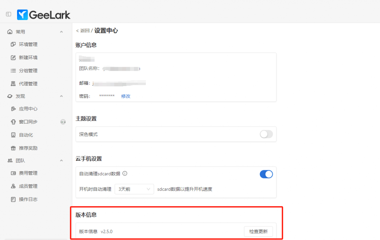380x240 pixels.
Task: Click the sidebar collapse icon beside logo
Action: [x=8, y=14]
